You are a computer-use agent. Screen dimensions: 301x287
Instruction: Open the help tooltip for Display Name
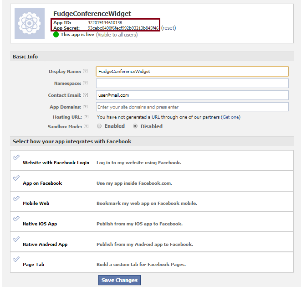85,71
